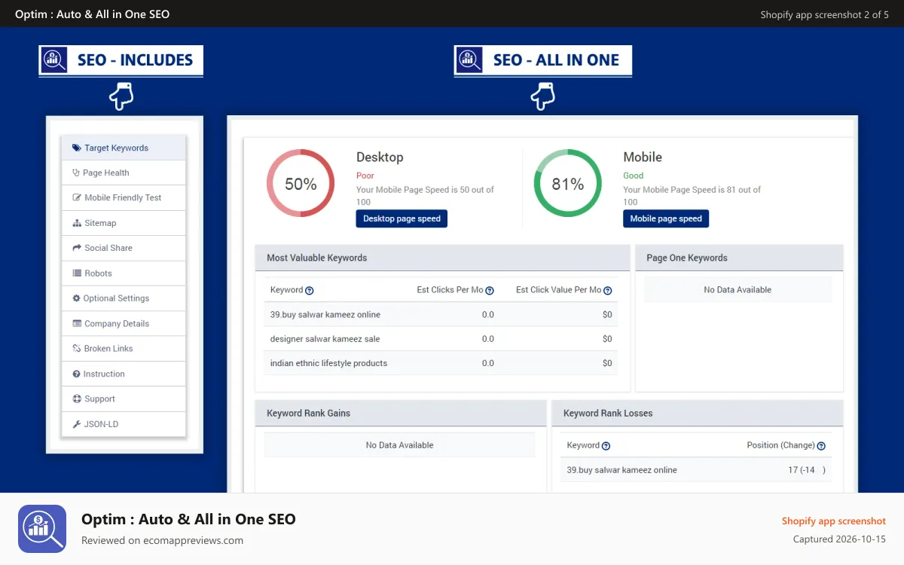Viewport: 904px width, 565px height.
Task: Click the sitemap tree icon
Action: tap(77, 224)
